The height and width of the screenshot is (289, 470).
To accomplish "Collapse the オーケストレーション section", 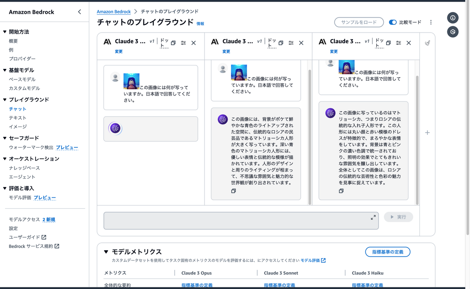I will [5, 159].
